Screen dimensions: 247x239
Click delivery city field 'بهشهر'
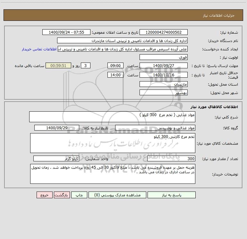(x=164, y=92)
